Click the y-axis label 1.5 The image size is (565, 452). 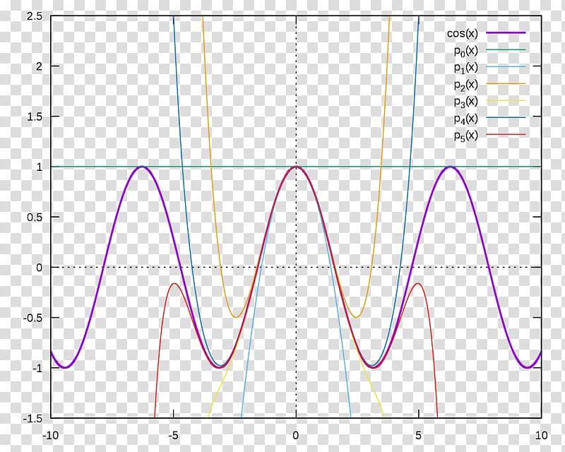click(x=35, y=117)
